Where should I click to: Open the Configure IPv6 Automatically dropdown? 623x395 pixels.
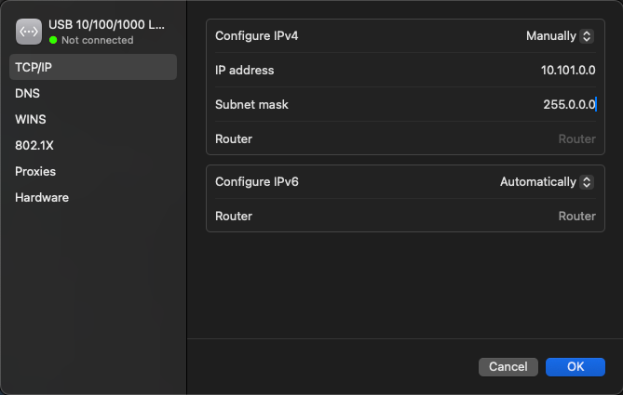coord(547,182)
